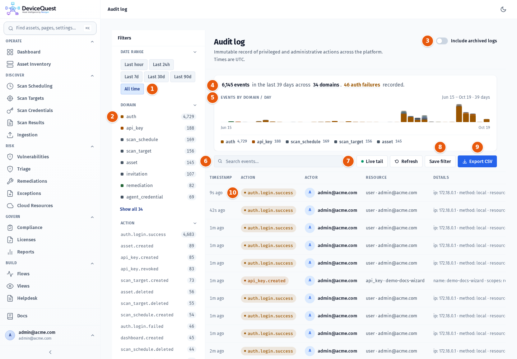
Task: Toggle Include archived logs switch
Action: click(x=442, y=41)
